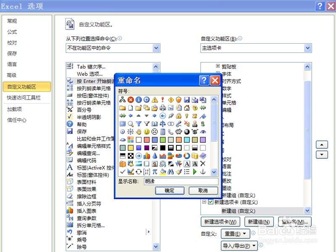Select the dollar sign symbol
Image resolution: width=336 pixels, height=252 pixels.
[x=195, y=132]
